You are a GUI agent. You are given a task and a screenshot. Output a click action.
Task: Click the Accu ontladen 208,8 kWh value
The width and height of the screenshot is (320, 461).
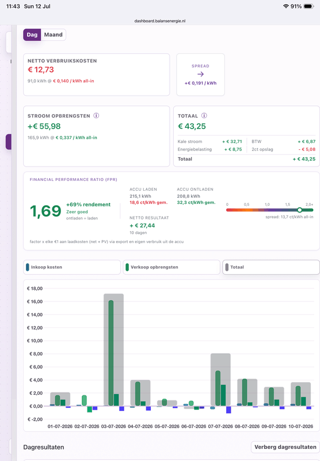coord(188,196)
